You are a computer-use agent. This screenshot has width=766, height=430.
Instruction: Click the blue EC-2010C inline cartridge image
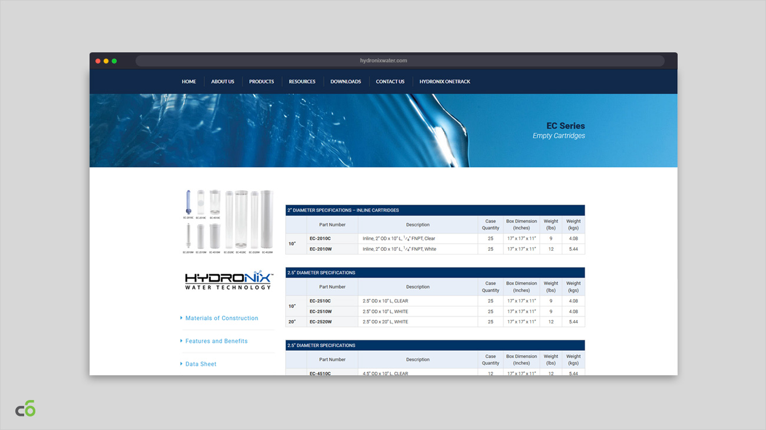click(188, 204)
